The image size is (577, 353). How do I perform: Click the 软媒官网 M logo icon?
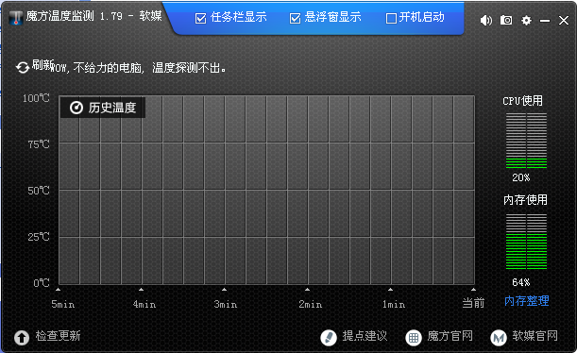(x=499, y=338)
